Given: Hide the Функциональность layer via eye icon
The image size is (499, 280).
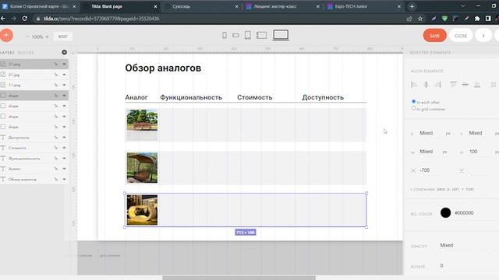Looking at the screenshot, I should [64, 159].
